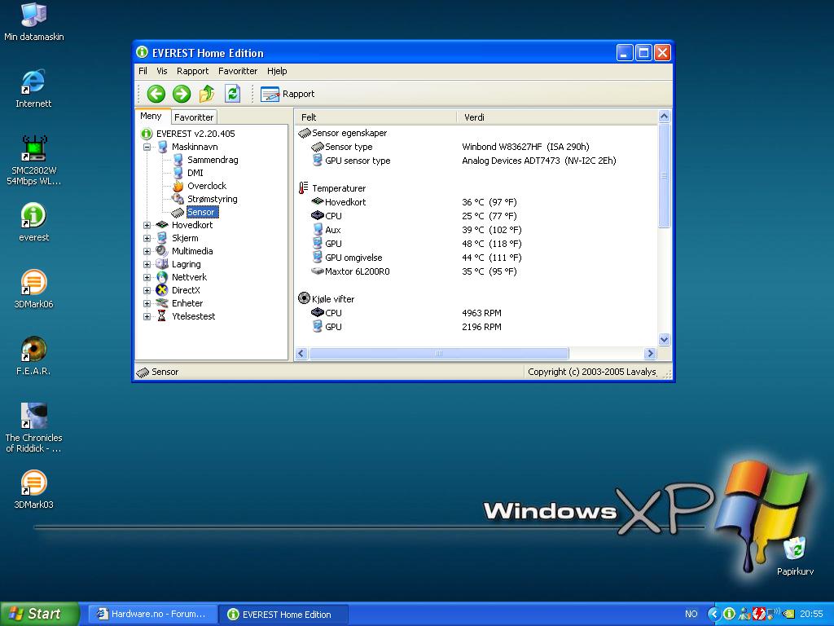The height and width of the screenshot is (626, 834).
Task: Select Sammendrag in the tree
Action: (213, 160)
